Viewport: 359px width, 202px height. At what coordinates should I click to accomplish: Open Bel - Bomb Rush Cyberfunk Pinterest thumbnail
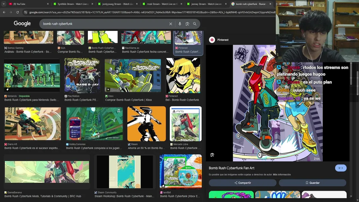pyautogui.click(x=183, y=75)
